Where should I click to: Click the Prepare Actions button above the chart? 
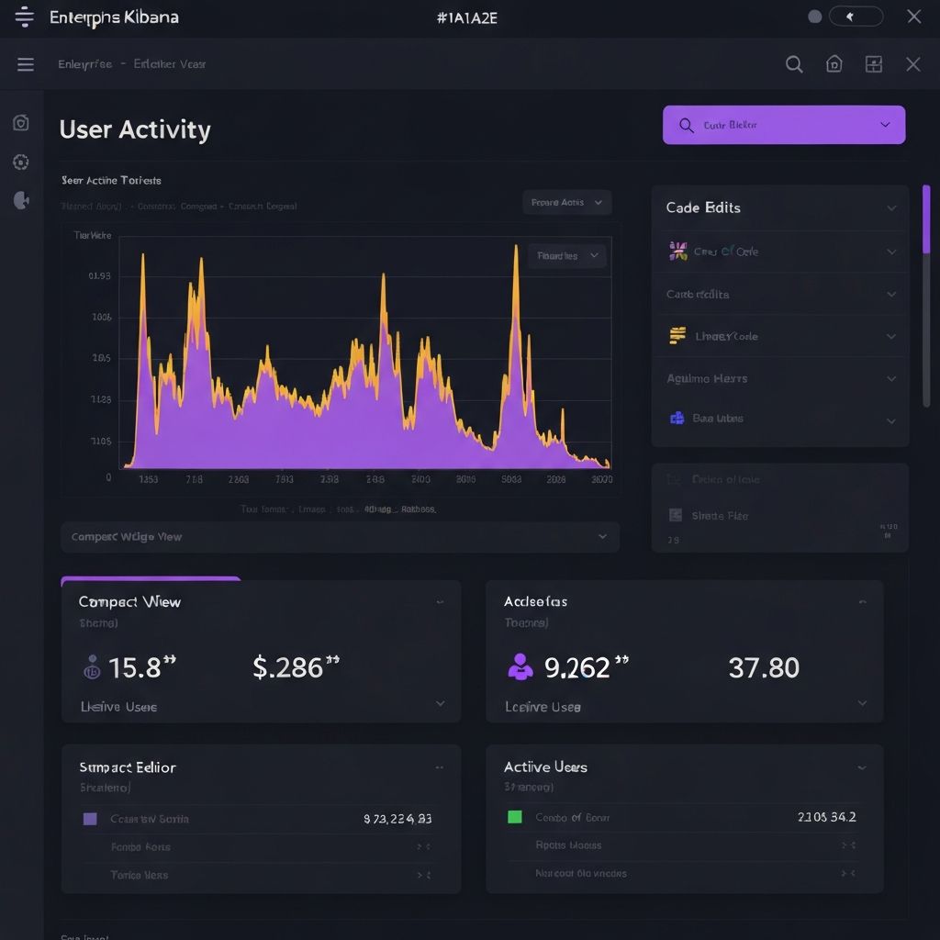click(566, 202)
